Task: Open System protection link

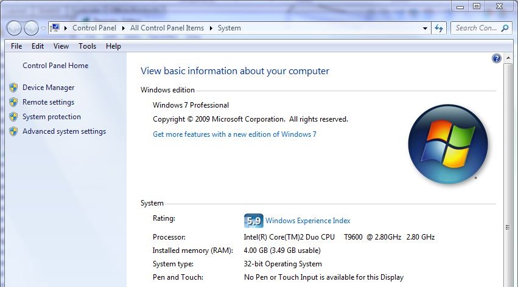Action: click(x=52, y=117)
